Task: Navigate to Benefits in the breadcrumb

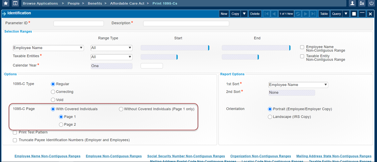Action: [95, 3]
